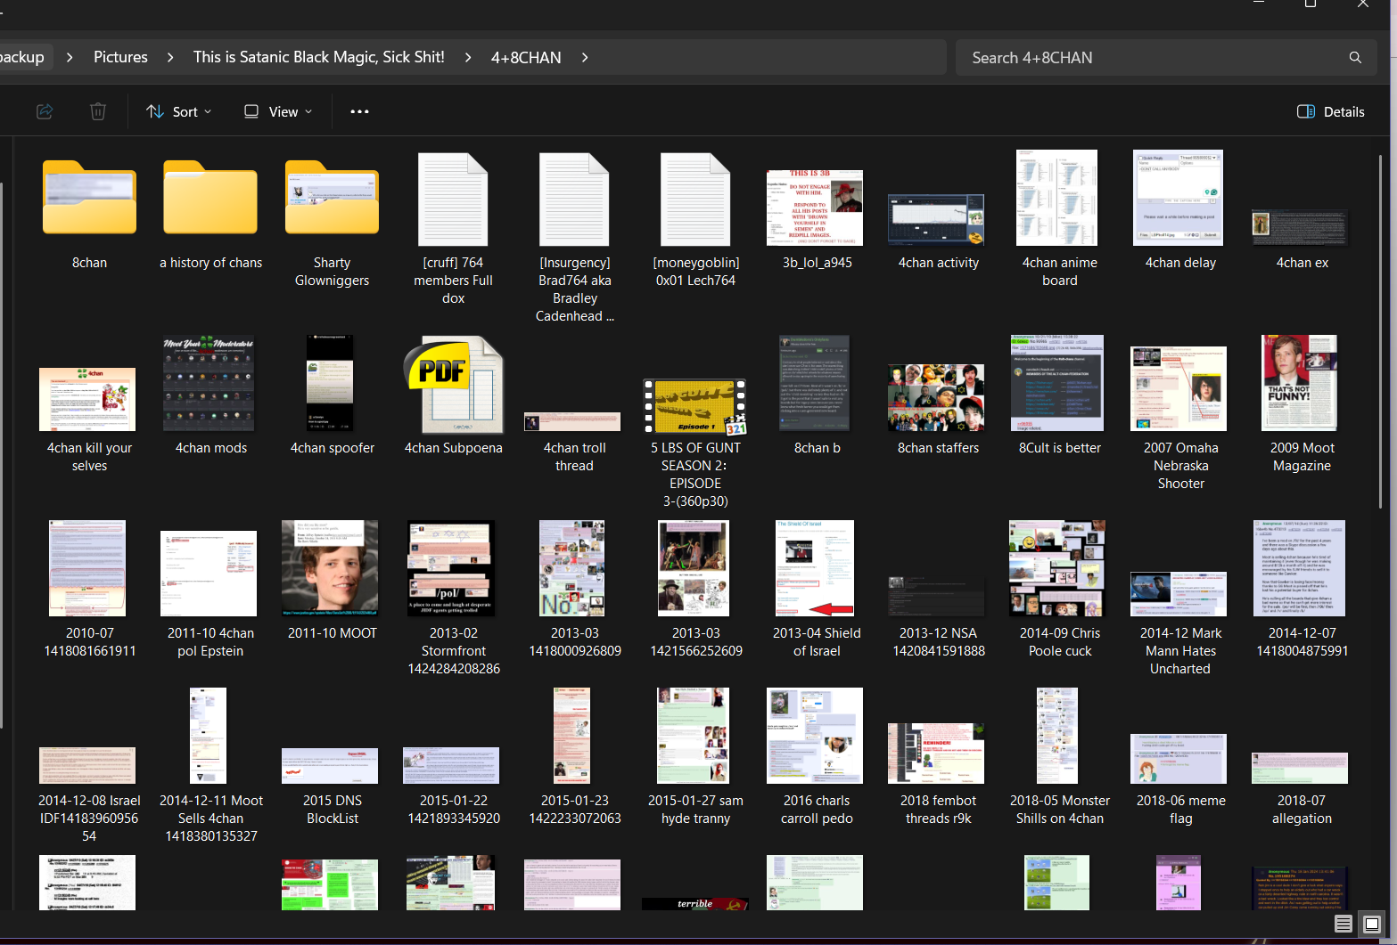Select the file name '2007 Omaha Nebraska Shooter'
Screen dimensions: 1397x945
point(1180,466)
